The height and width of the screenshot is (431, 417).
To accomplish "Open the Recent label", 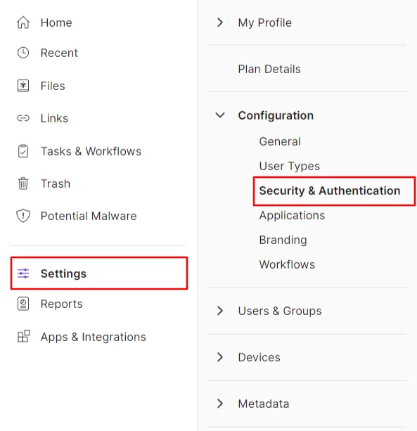I will pos(59,53).
